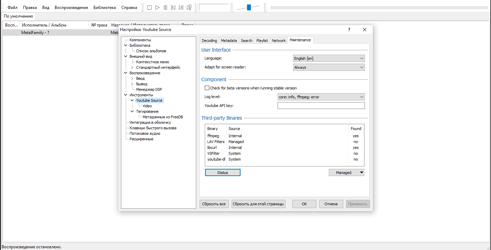Expand the Log level combo box
The width and height of the screenshot is (491, 250).
(x=321, y=97)
